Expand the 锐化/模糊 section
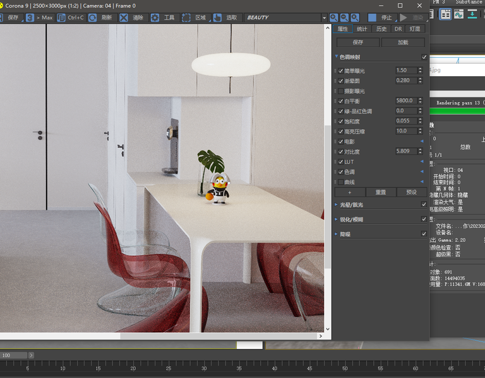 pos(336,219)
